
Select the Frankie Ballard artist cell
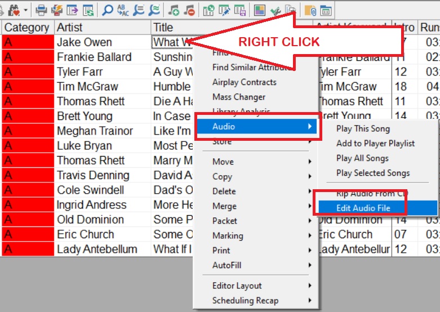point(103,57)
